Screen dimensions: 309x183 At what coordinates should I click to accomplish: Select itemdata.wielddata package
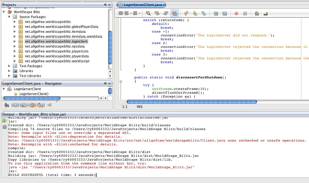(x=63, y=37)
